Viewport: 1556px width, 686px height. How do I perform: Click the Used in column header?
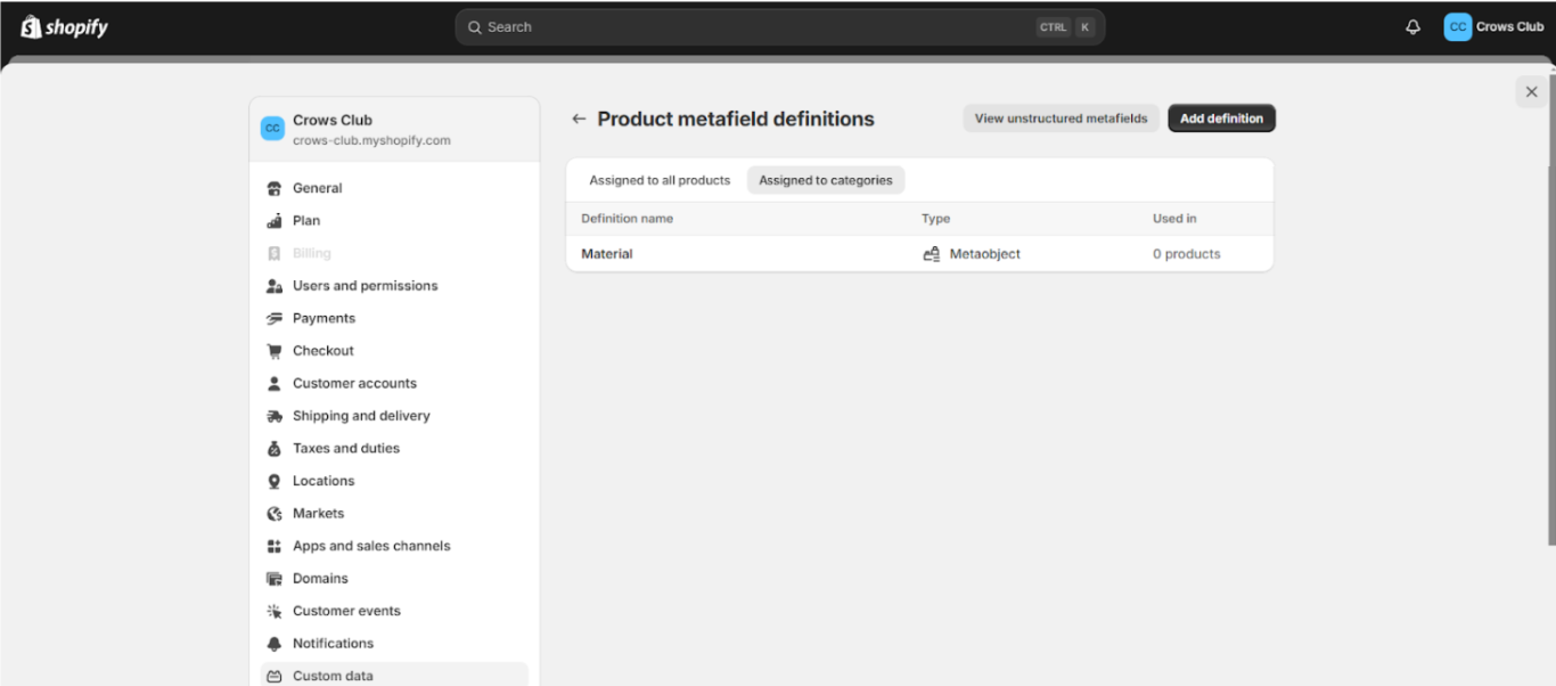pos(1174,219)
